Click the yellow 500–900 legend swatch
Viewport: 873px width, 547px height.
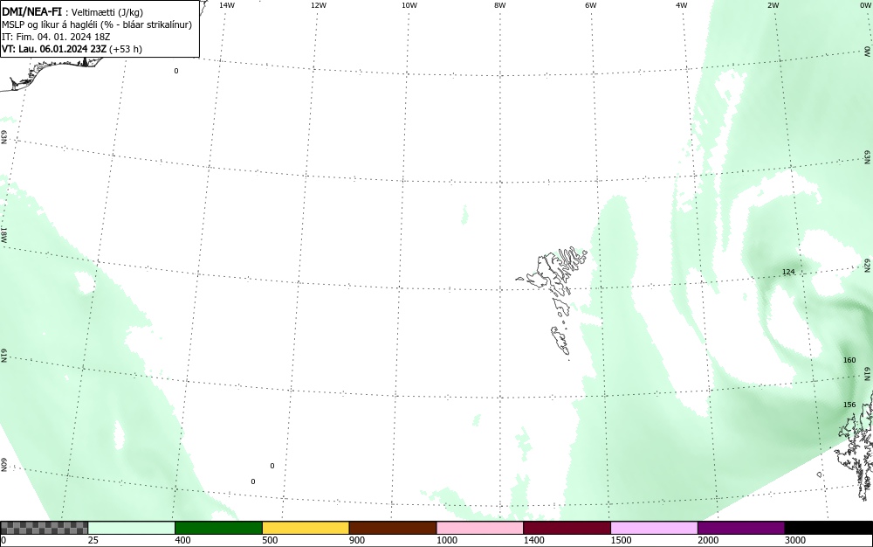(306, 528)
